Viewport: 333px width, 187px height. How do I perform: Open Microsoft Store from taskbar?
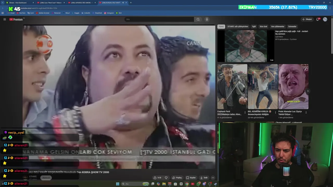(175, 184)
